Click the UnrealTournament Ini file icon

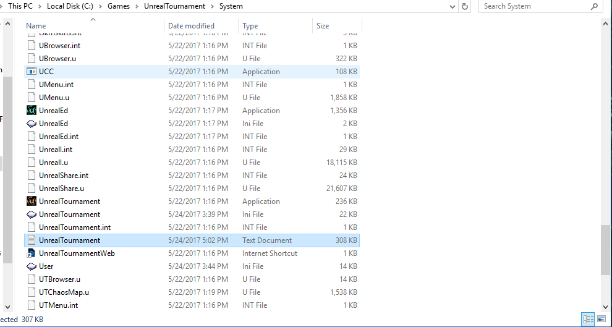click(32, 214)
